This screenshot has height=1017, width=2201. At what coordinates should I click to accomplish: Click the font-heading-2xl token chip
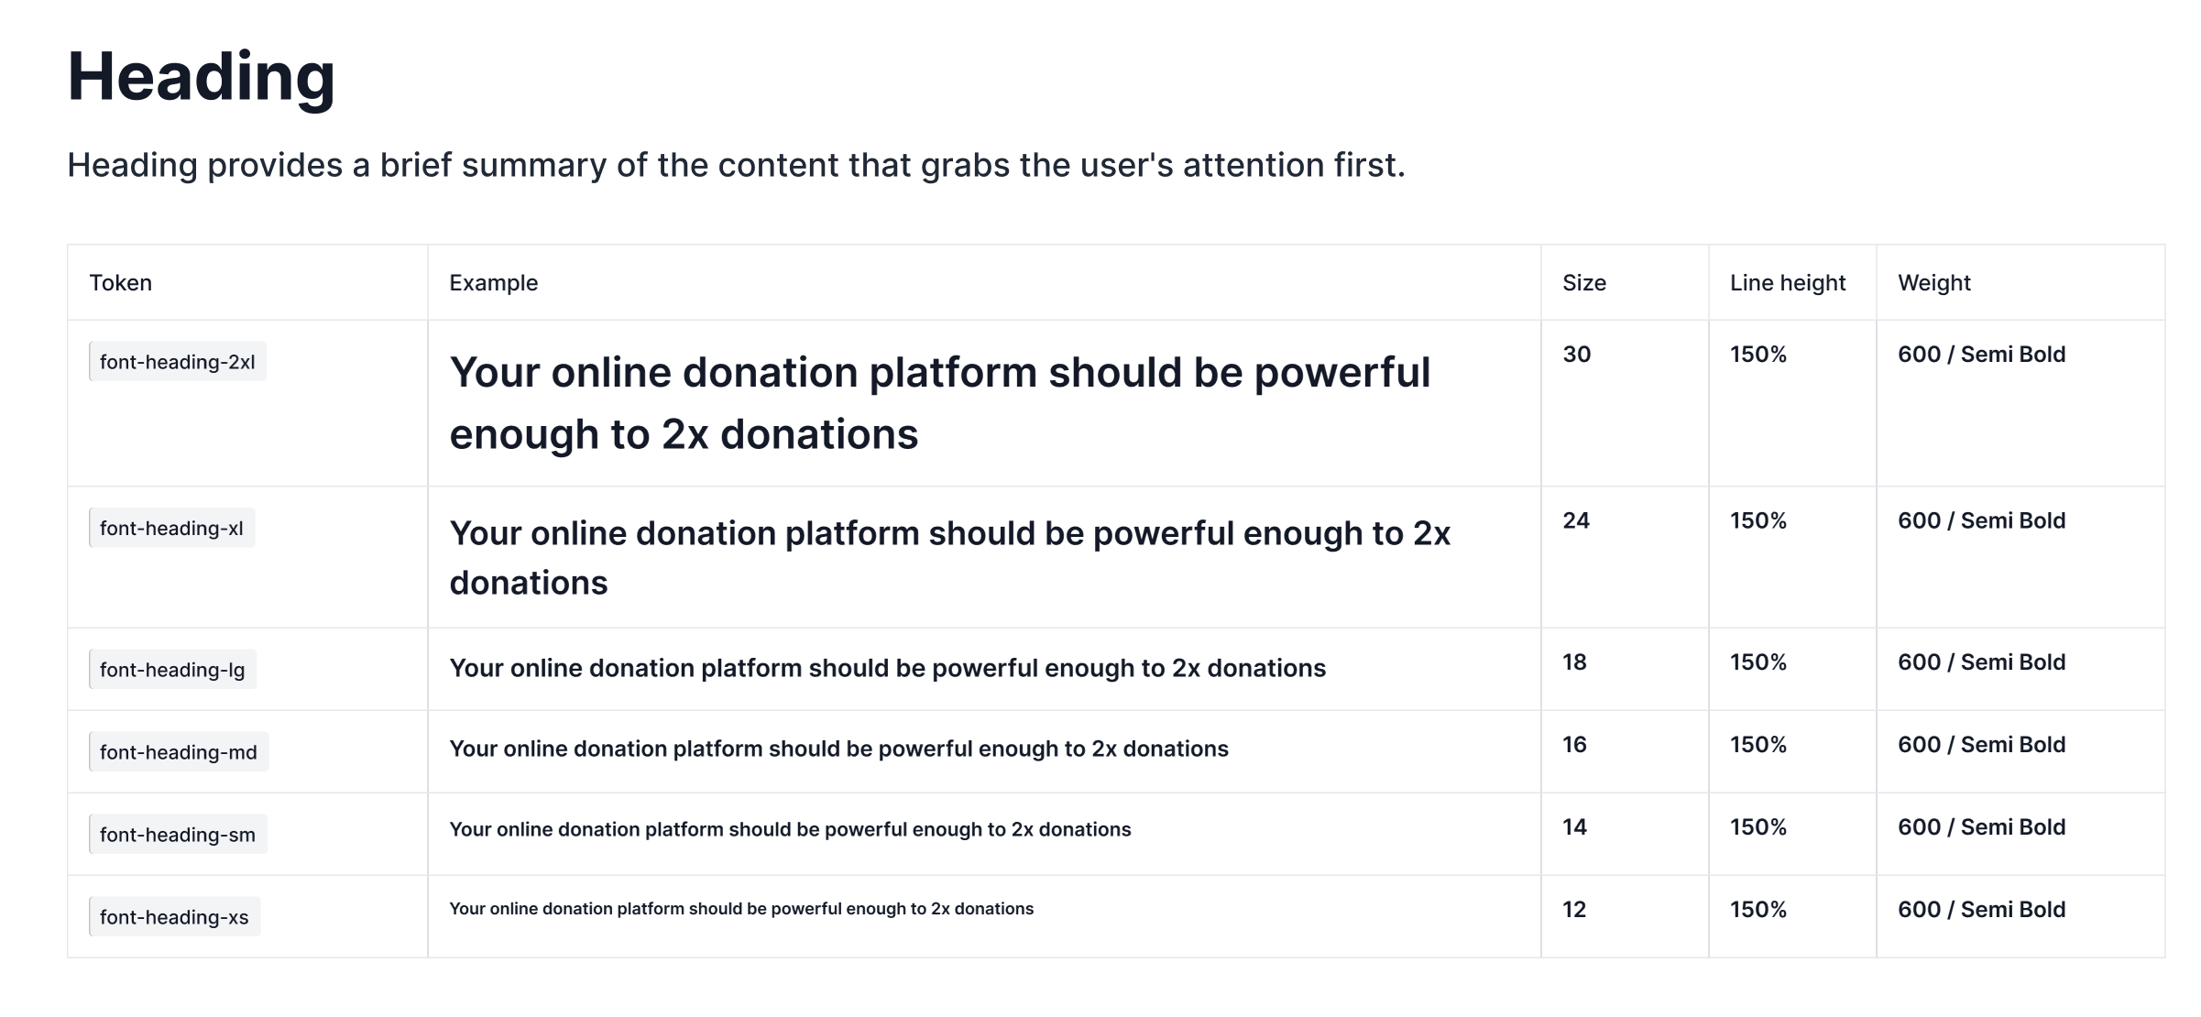177,362
